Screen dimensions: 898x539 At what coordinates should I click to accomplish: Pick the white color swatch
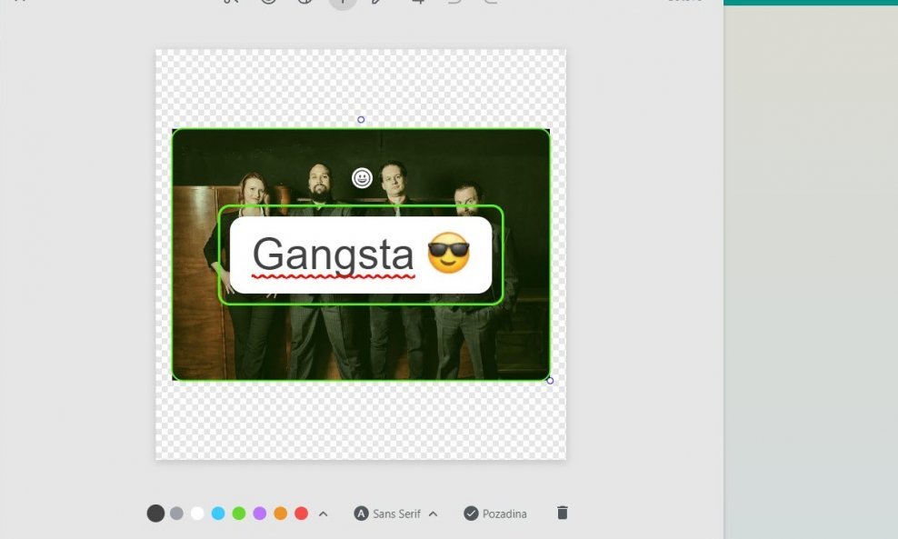click(197, 514)
